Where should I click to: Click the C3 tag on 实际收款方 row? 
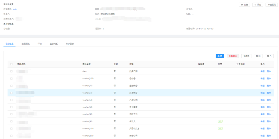(220, 129)
